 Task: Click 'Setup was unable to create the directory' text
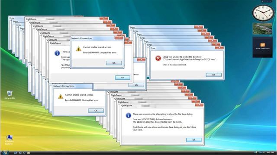[182, 57]
